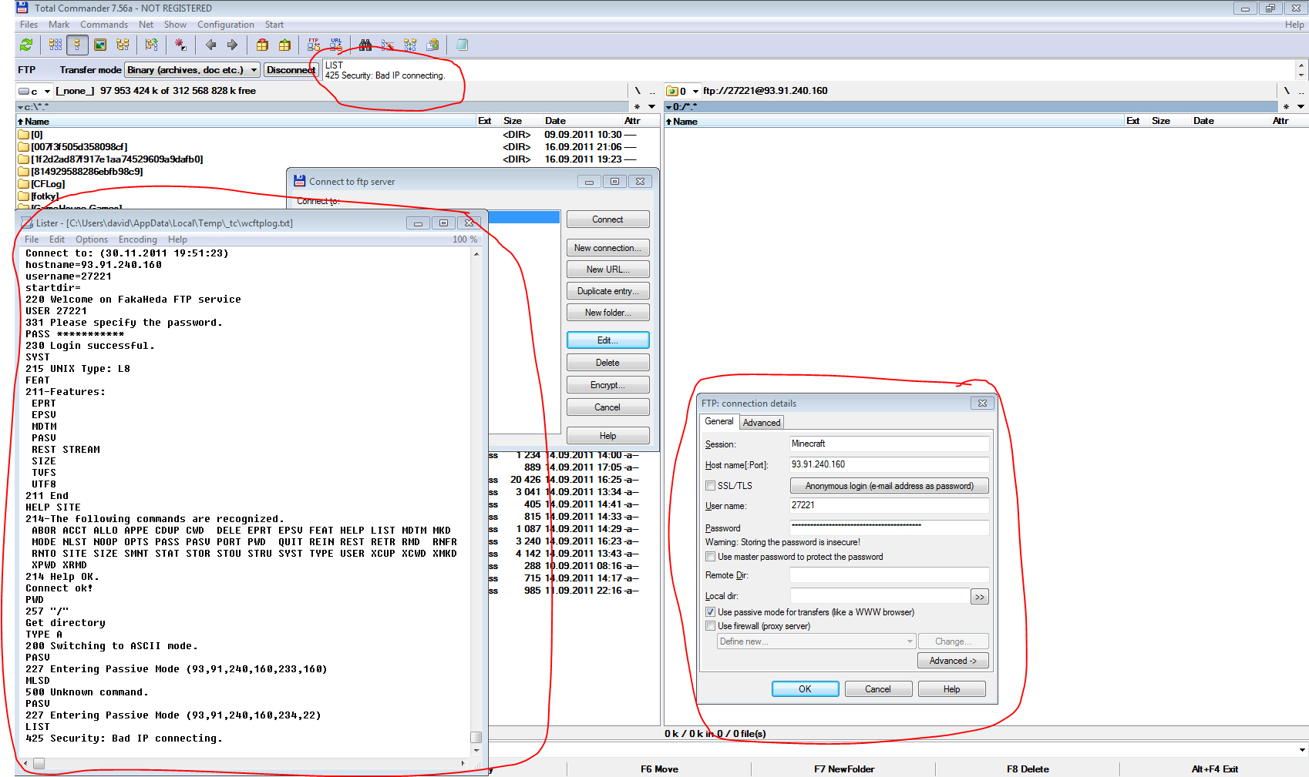Viewport: 1309px width, 777px height.
Task: Click the Remote Dir input field
Action: click(x=889, y=575)
